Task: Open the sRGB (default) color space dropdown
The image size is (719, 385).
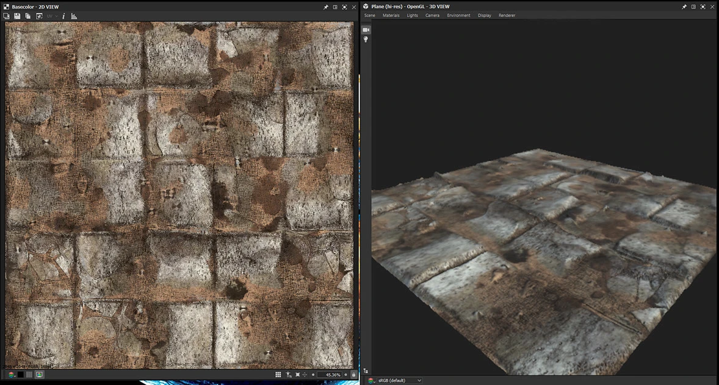Action: point(399,380)
